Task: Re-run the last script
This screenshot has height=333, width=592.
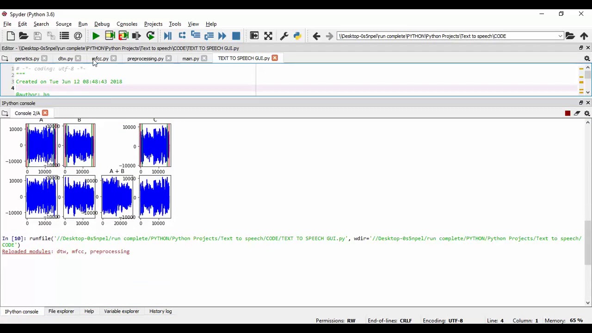Action: pyautogui.click(x=150, y=36)
